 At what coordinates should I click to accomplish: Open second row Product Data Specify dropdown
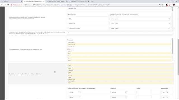74,97
